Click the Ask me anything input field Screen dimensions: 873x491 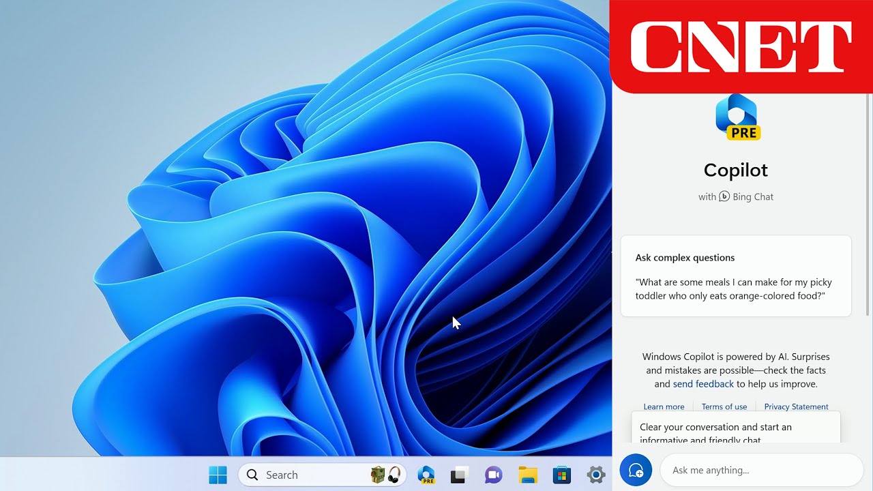point(761,471)
